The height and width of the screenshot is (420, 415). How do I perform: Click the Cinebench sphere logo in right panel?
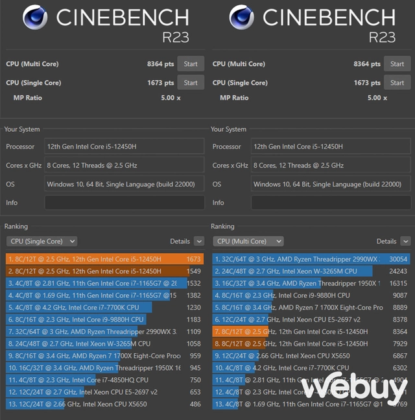(241, 18)
